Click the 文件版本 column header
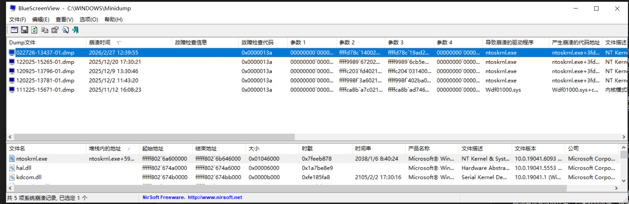 pyautogui.click(x=538, y=148)
